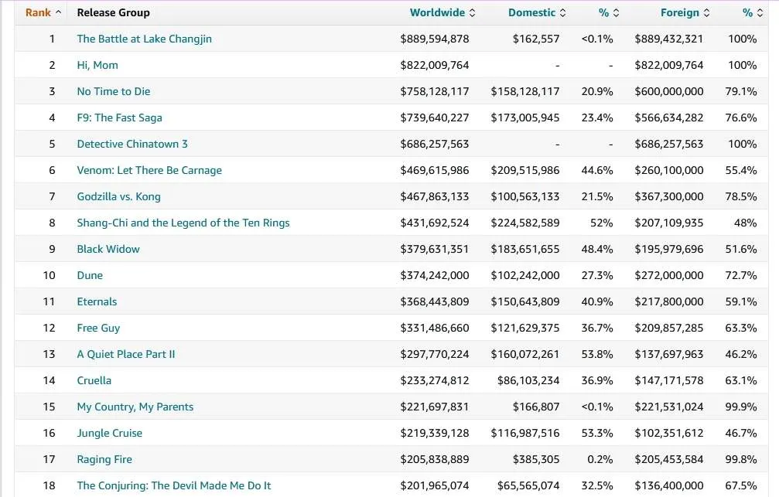
Task: Go to No Time to Die page
Action: (x=114, y=91)
